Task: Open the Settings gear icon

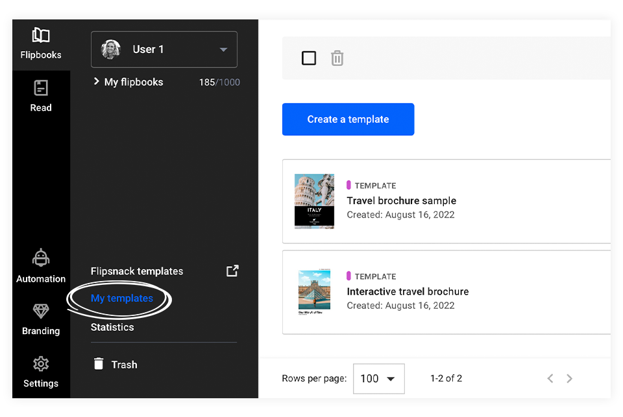Action: point(41,364)
